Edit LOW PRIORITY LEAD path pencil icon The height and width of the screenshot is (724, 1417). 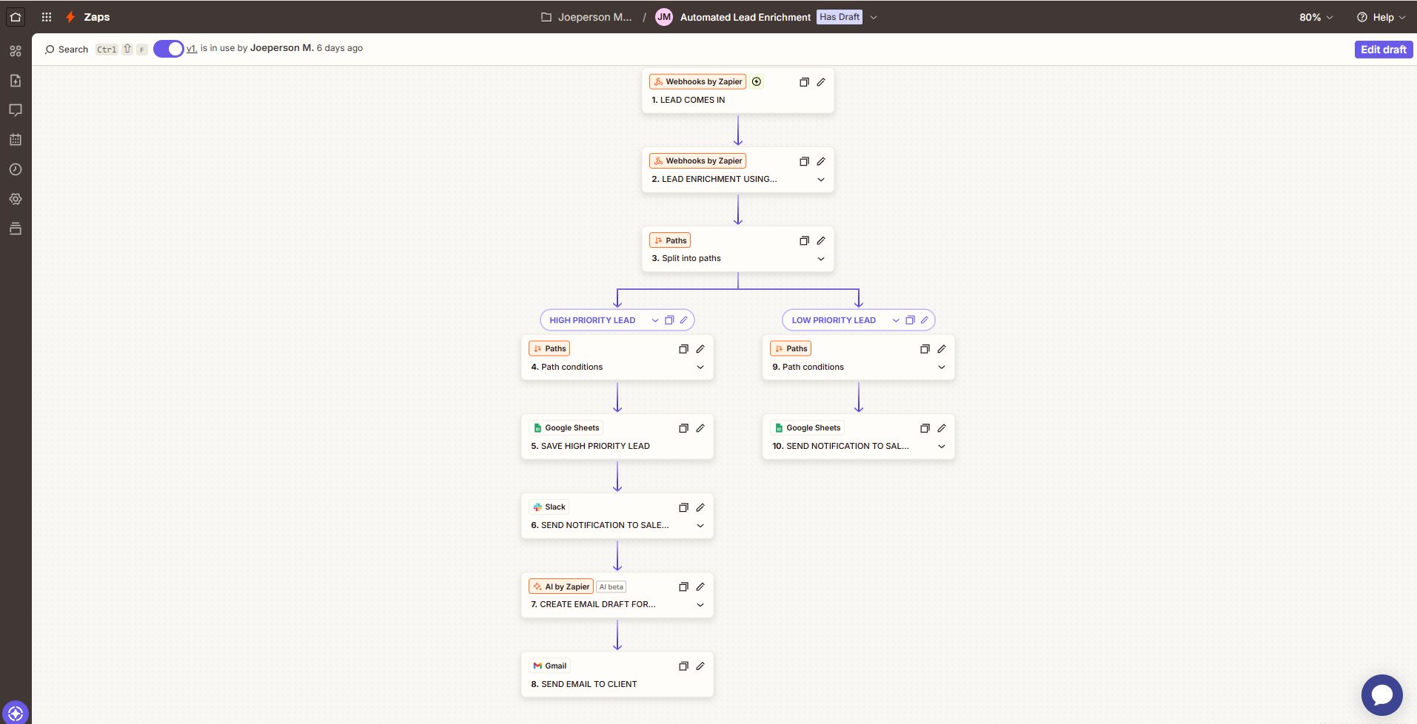click(925, 320)
